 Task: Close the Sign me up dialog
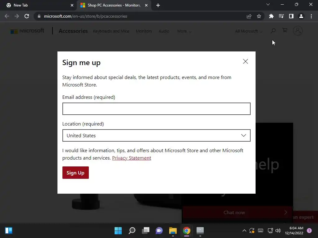coord(245,62)
